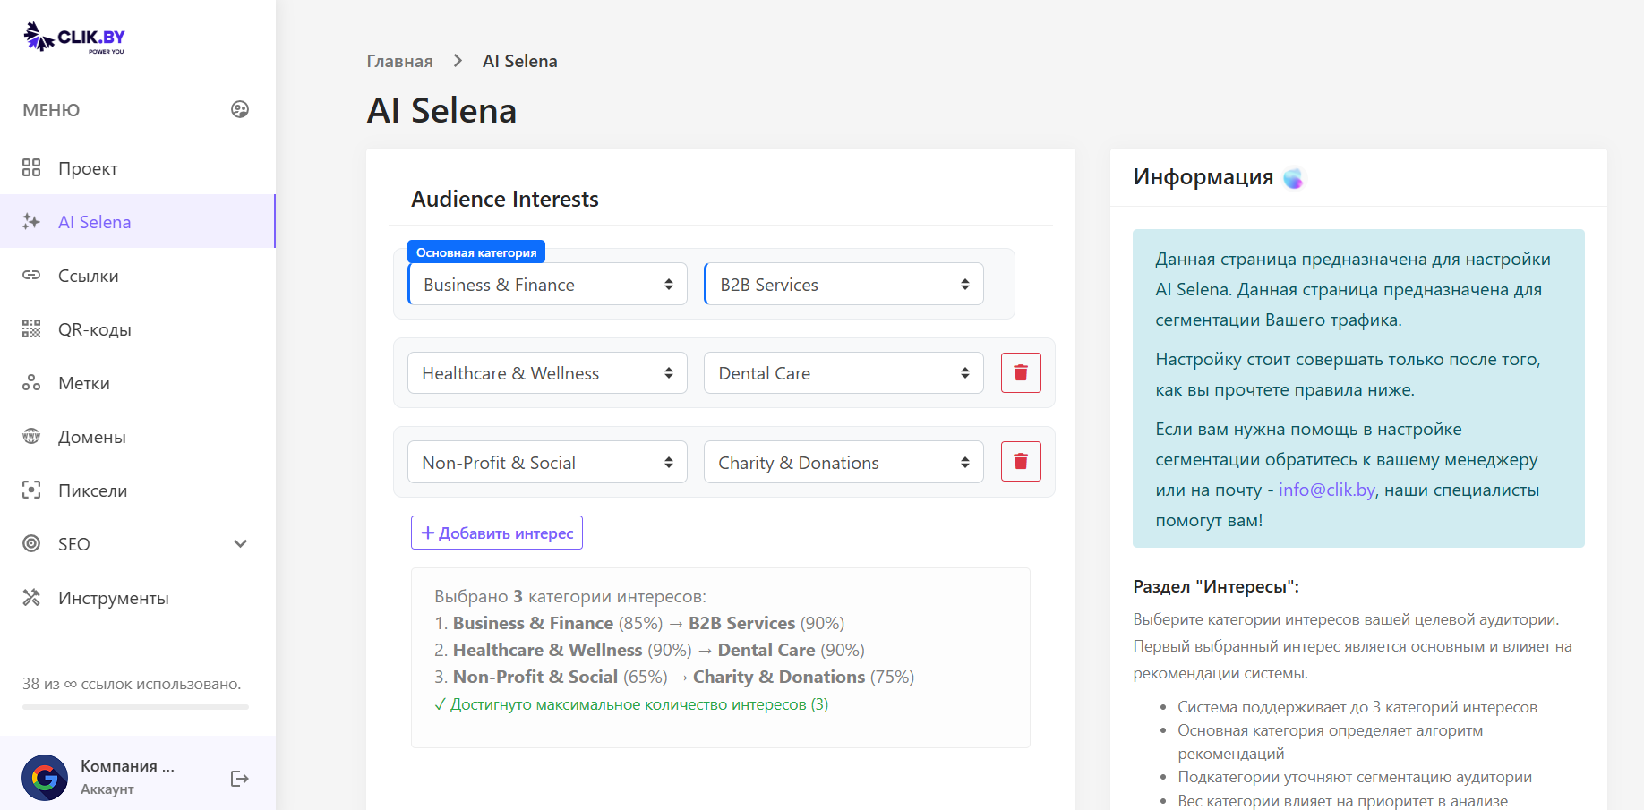
Task: Open the Business & Finance category dropdown
Action: [x=547, y=285]
